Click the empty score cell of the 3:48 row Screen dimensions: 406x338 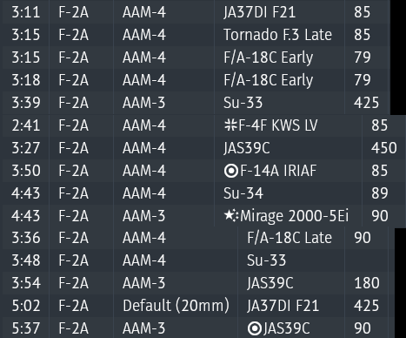click(366, 260)
